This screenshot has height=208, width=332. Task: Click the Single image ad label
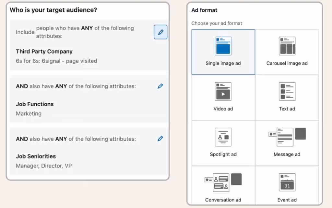pyautogui.click(x=223, y=63)
